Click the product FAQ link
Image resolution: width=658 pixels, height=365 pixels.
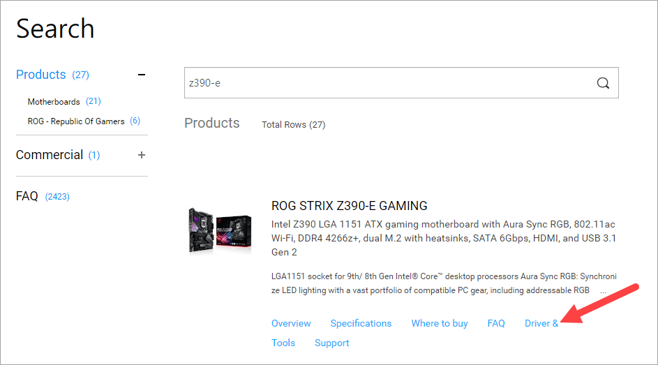[496, 324]
